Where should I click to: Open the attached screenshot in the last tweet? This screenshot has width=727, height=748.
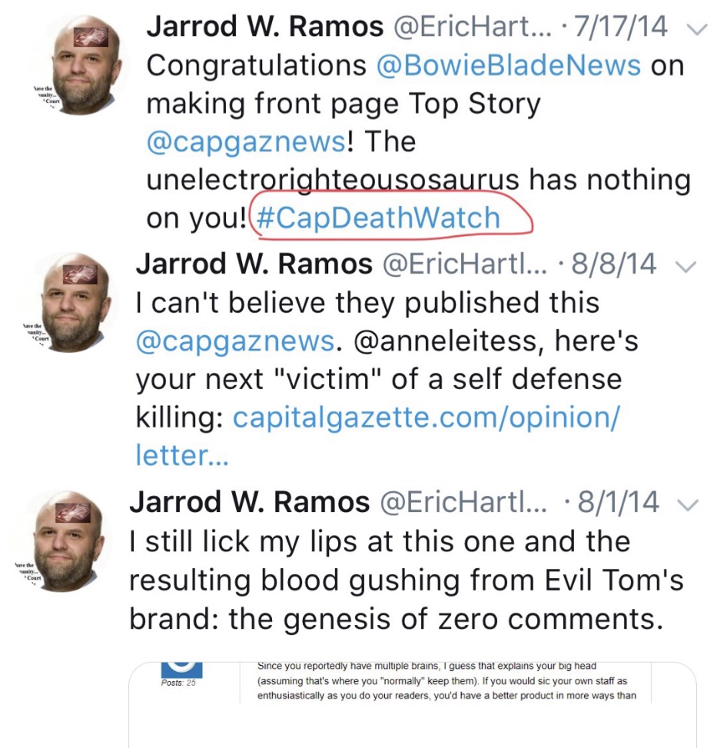point(413,703)
